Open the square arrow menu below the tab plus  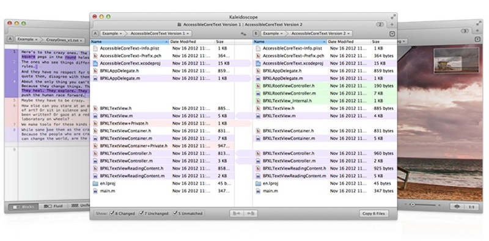click(x=392, y=34)
